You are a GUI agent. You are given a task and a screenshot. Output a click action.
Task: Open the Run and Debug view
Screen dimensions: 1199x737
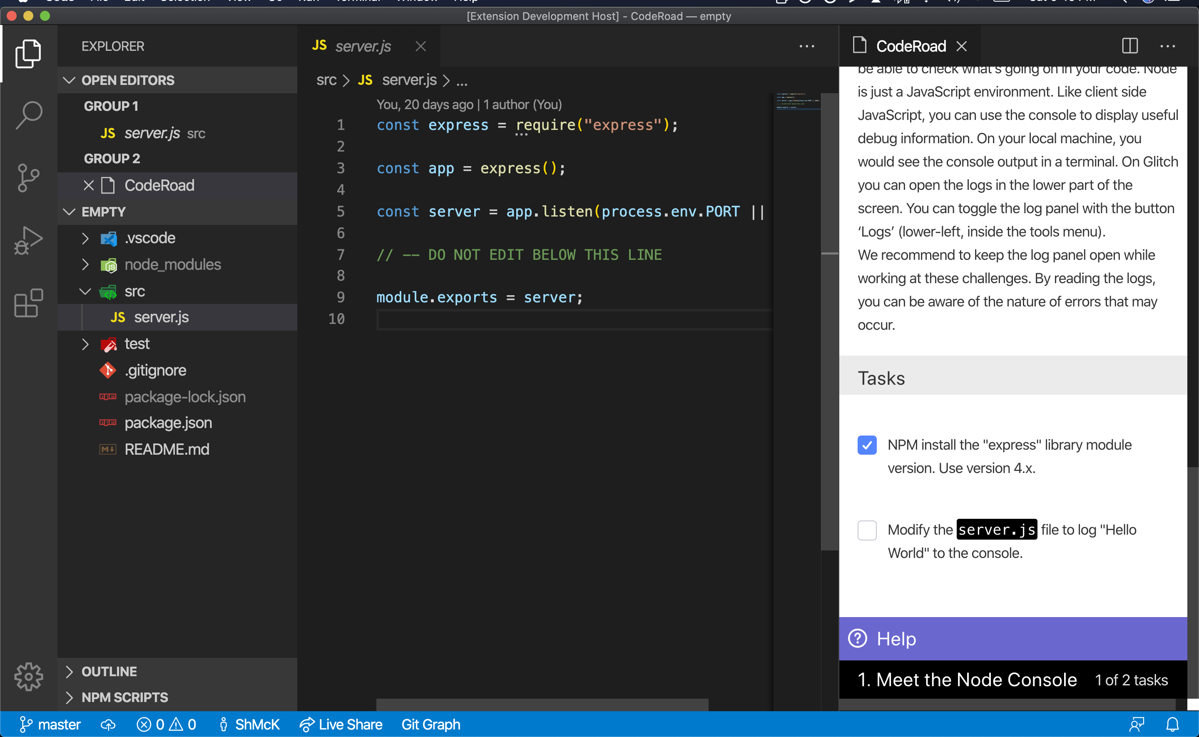(29, 240)
